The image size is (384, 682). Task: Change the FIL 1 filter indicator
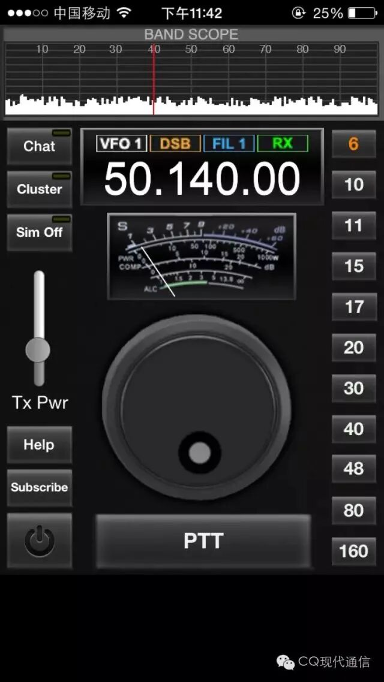(229, 143)
